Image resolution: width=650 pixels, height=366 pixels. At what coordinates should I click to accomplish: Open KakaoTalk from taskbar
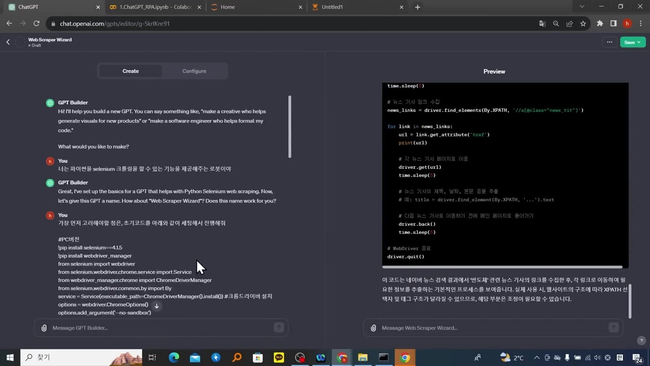point(279,357)
